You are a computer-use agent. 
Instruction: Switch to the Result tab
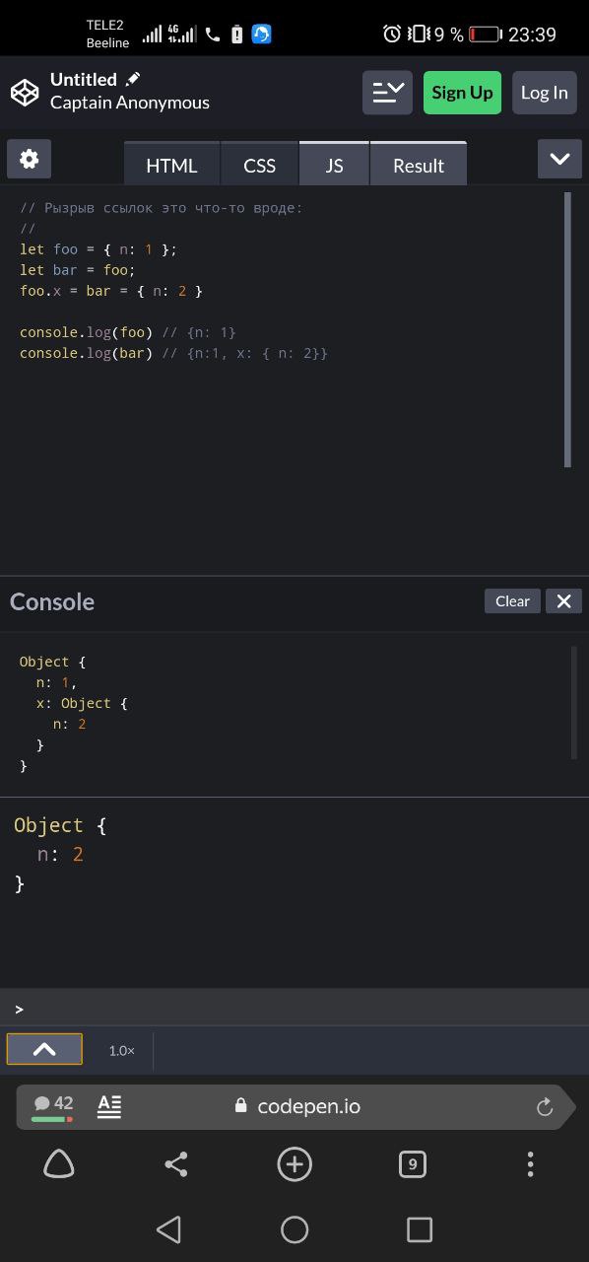point(419,165)
